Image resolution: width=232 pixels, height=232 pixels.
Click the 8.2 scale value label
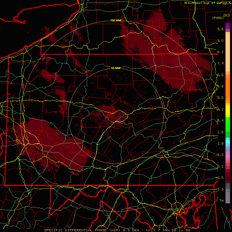coord(220,52)
